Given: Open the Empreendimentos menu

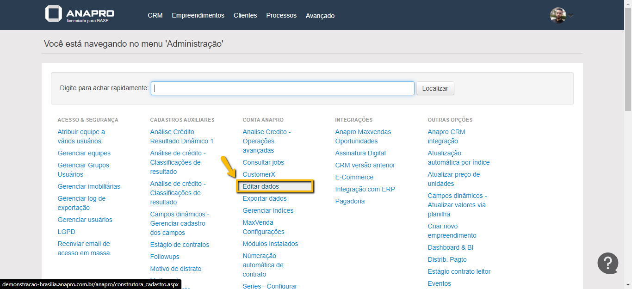Looking at the screenshot, I should 198,15.
